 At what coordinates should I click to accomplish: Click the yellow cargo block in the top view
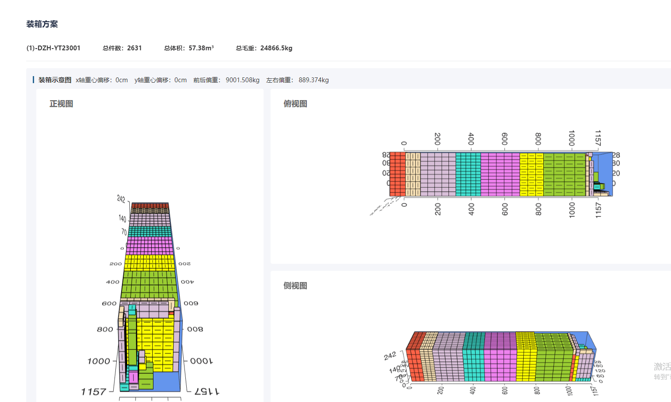532,174
